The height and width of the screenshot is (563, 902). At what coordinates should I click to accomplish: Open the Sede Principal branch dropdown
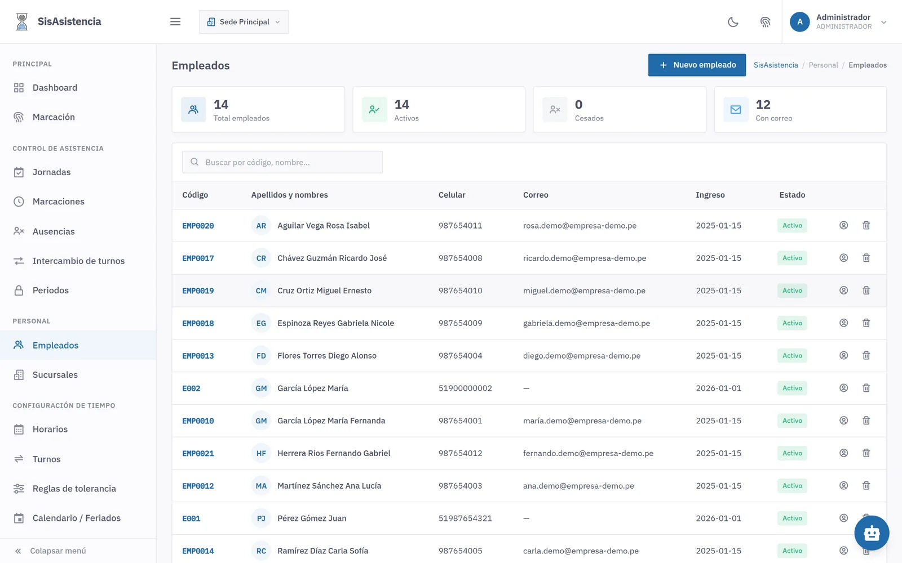click(x=244, y=22)
